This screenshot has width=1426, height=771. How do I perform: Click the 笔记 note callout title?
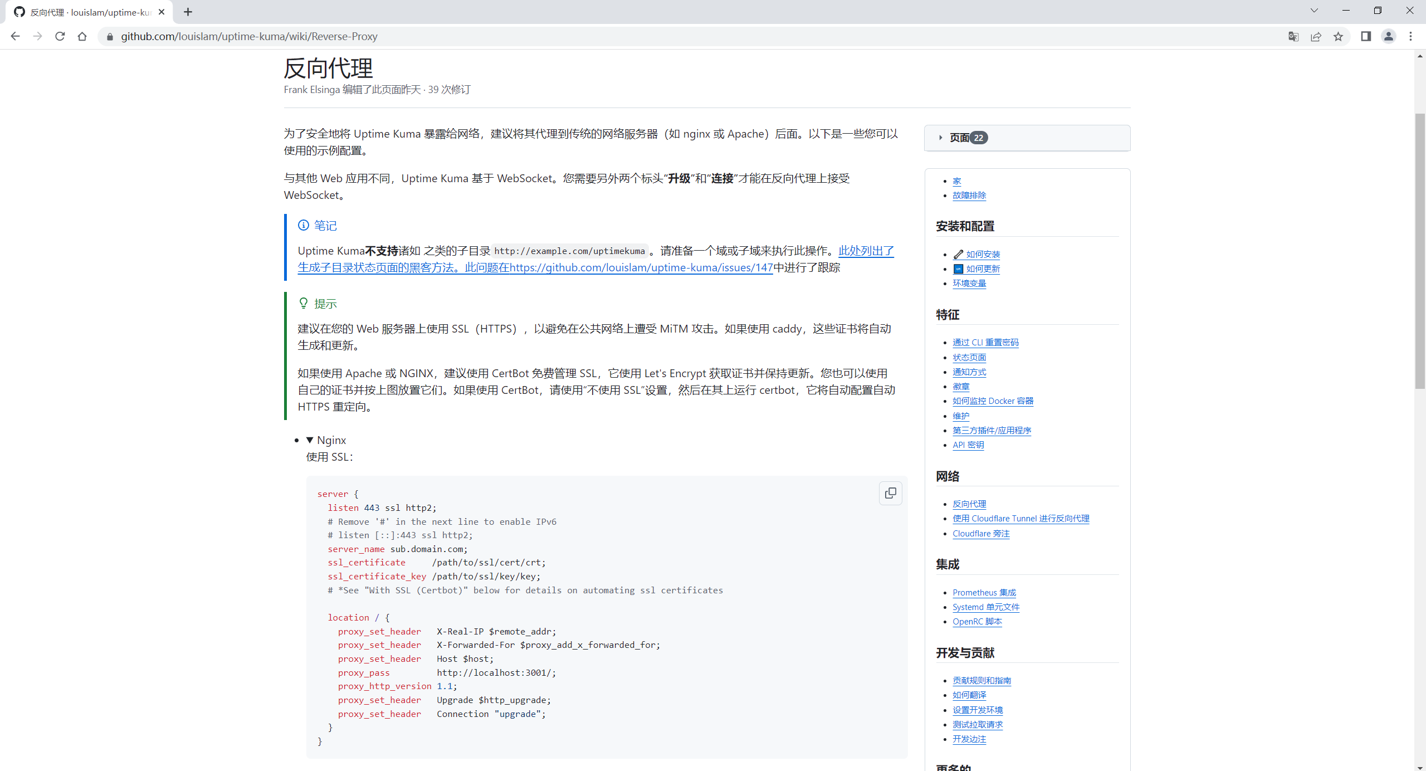[325, 226]
